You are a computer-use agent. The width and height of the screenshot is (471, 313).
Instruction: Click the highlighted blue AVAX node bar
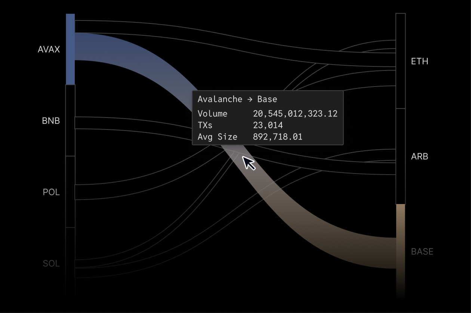70,49
